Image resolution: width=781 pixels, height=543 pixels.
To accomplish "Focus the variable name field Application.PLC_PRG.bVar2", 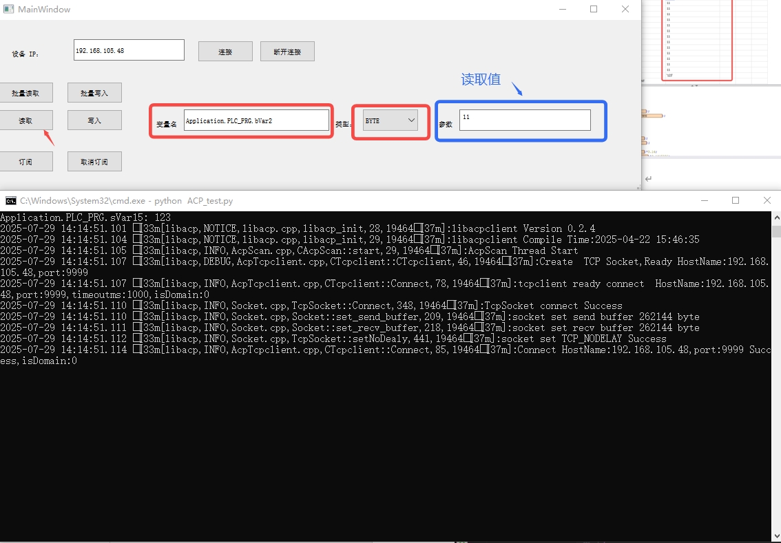I will pos(256,120).
